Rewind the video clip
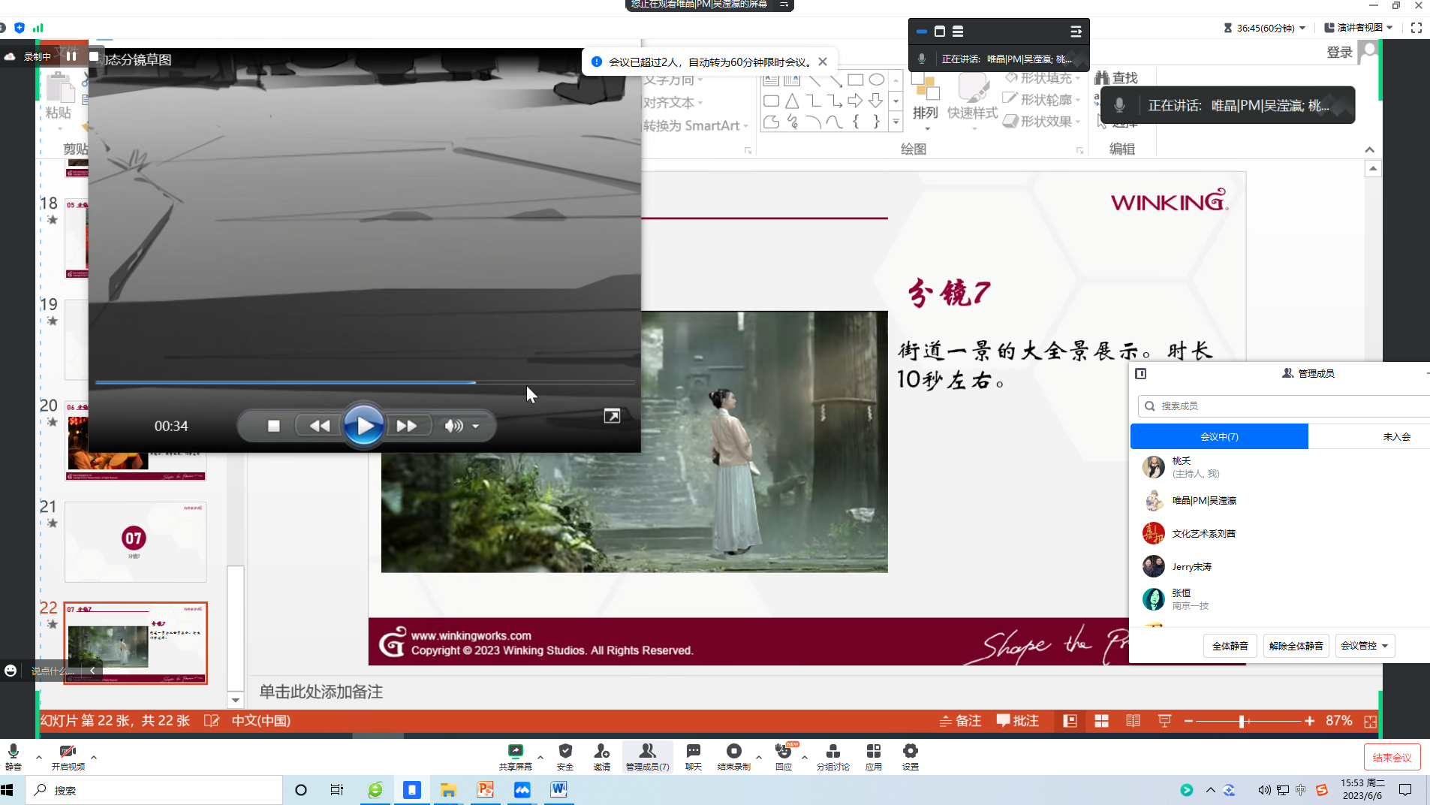 320,426
